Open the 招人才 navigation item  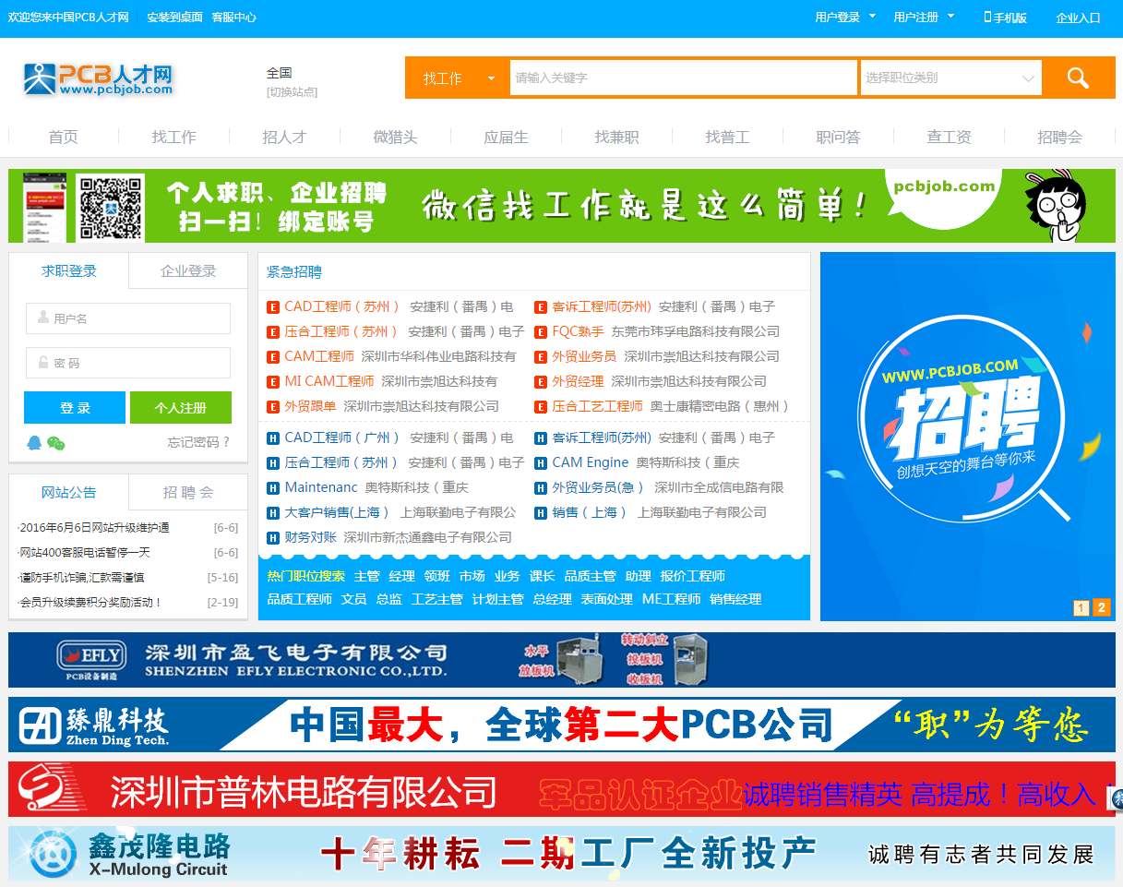click(284, 138)
